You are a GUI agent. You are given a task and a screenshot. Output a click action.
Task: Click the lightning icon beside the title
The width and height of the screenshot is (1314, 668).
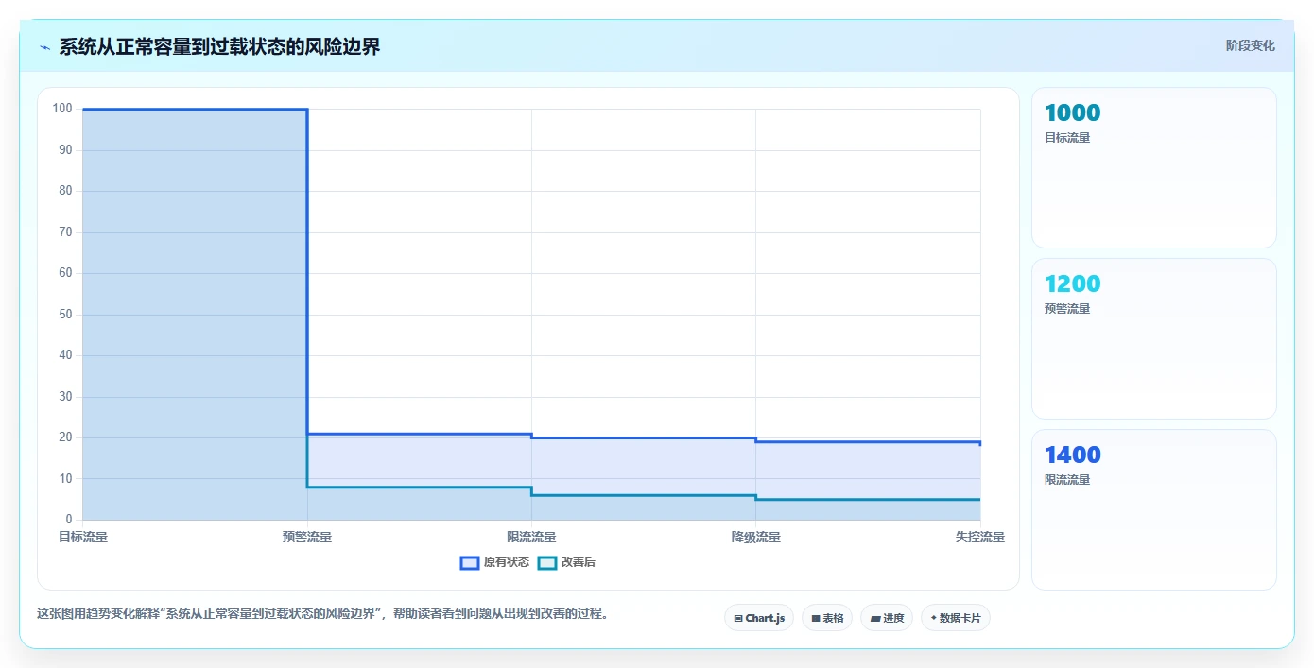tap(44, 47)
